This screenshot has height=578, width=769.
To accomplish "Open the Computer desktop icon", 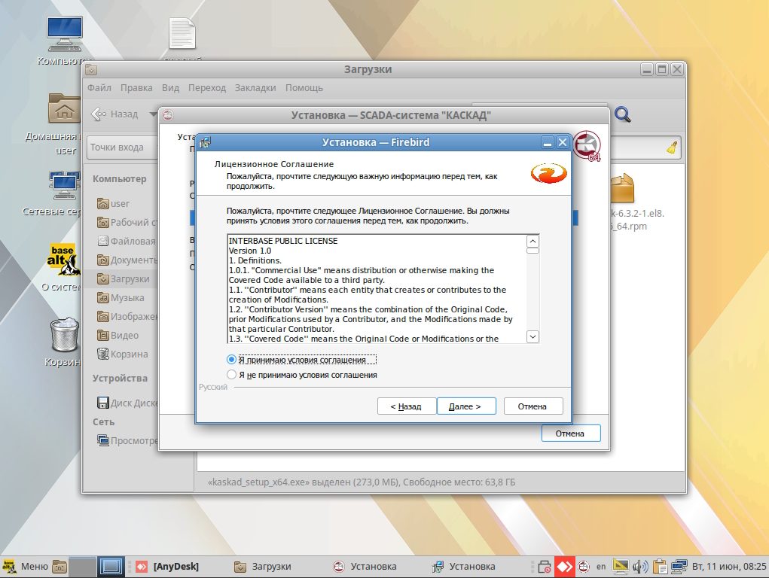I will [x=65, y=35].
